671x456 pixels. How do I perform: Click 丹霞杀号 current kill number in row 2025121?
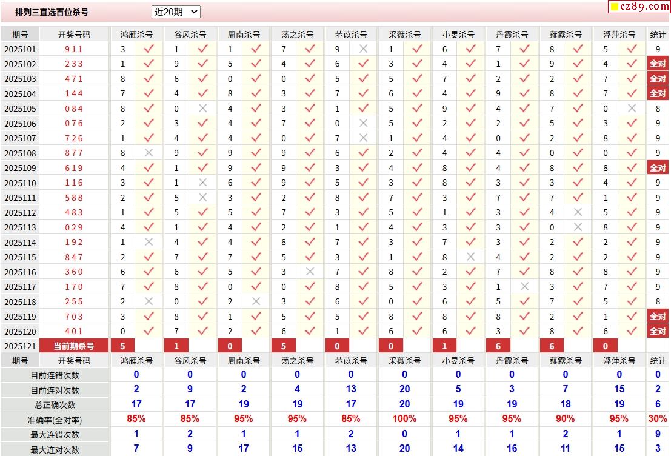click(x=498, y=346)
